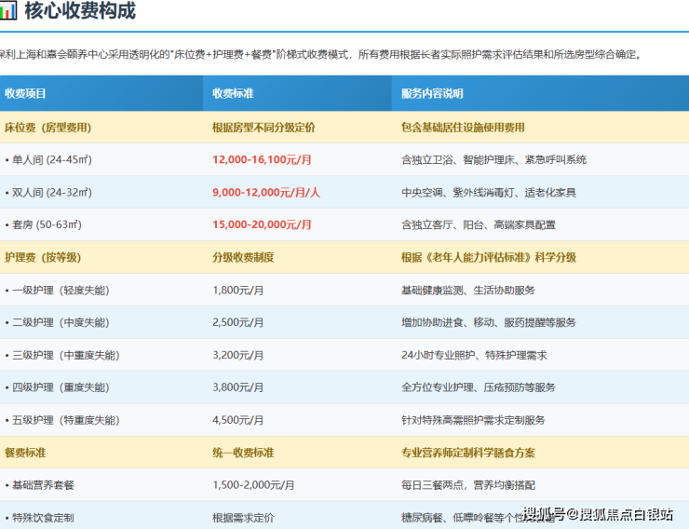Viewport: 689px width, 529px height.
Task: Click the red 9,000-12,000元/月/人 price
Action: pos(266,192)
